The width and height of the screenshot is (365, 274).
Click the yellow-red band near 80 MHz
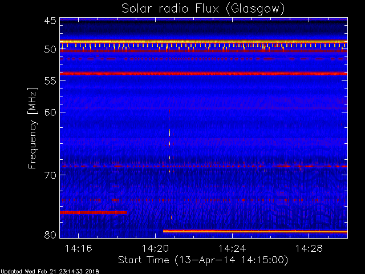click(x=255, y=231)
